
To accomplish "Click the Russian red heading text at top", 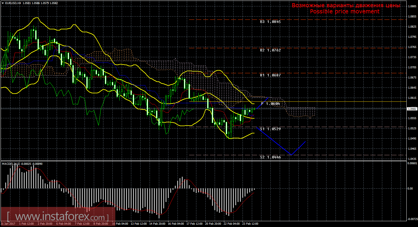I will tap(346, 6).
